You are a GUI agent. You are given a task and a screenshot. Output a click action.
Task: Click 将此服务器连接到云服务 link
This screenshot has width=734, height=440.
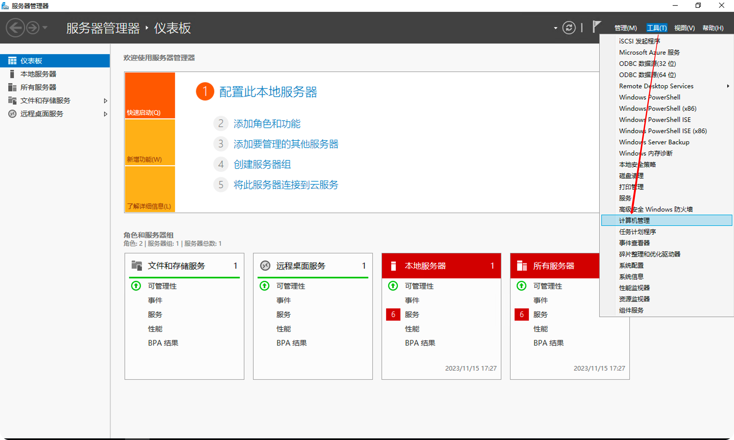tap(286, 185)
